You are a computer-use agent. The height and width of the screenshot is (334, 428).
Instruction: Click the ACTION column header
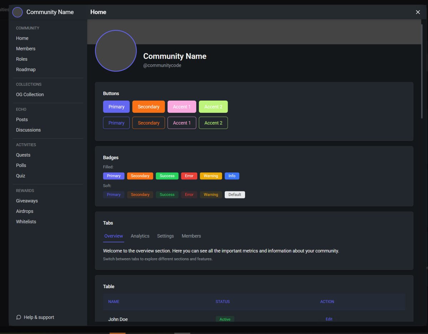327,302
